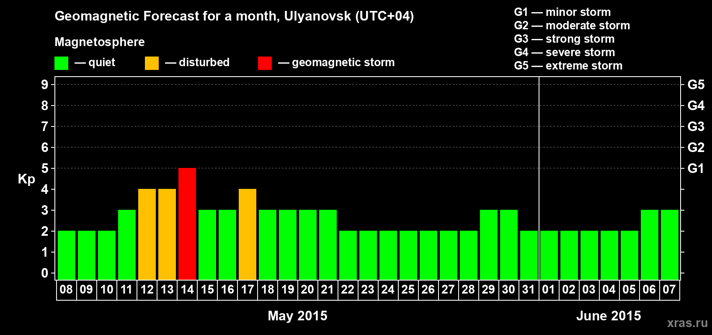This screenshot has width=712, height=335.
Task: Select the green bar for June 07
Action: point(670,245)
